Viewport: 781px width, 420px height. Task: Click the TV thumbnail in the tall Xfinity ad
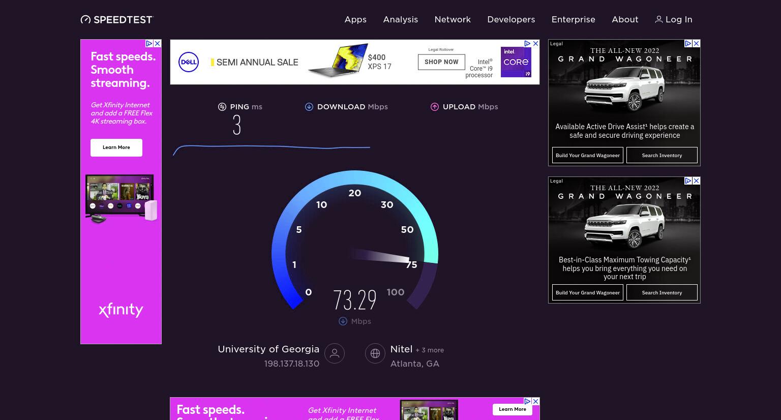[121, 199]
